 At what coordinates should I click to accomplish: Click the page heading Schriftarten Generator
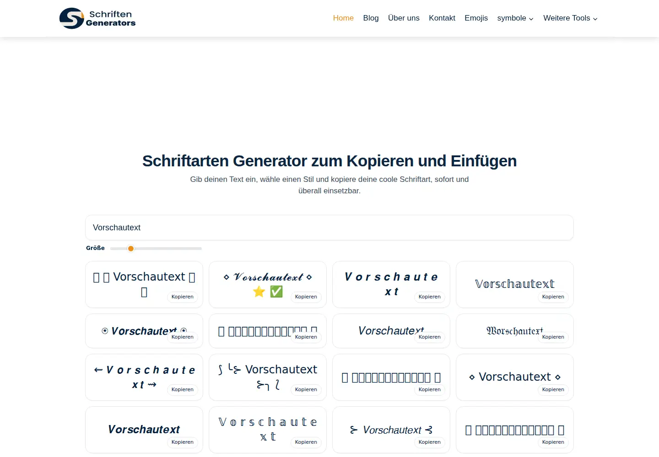tap(329, 161)
